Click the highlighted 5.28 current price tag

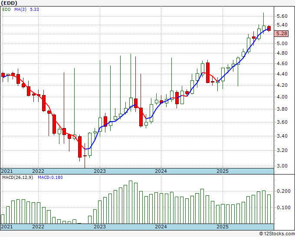[282, 33]
